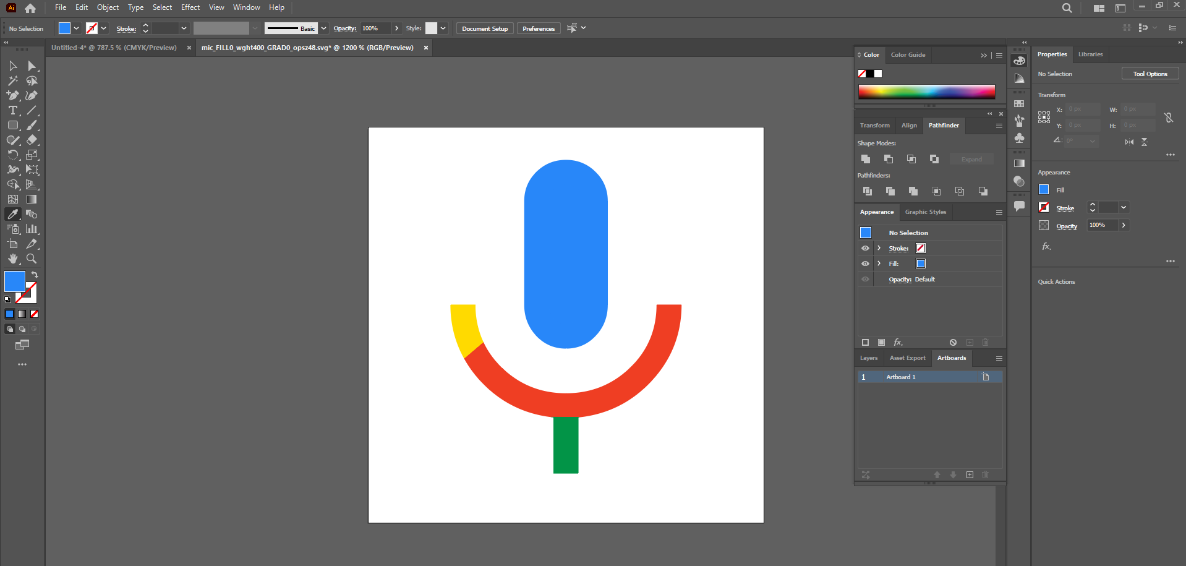
Task: Click Minus Front shape mode icon
Action: [x=889, y=159]
